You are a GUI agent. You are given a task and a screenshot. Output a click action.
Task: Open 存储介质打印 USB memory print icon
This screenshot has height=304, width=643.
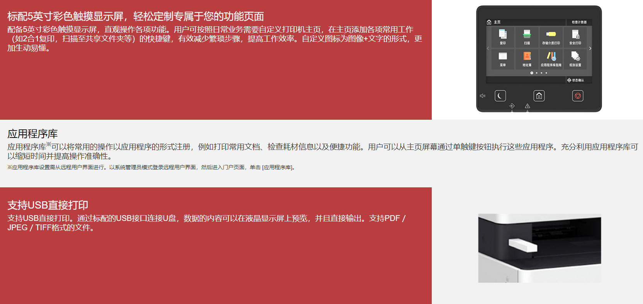[551, 37]
